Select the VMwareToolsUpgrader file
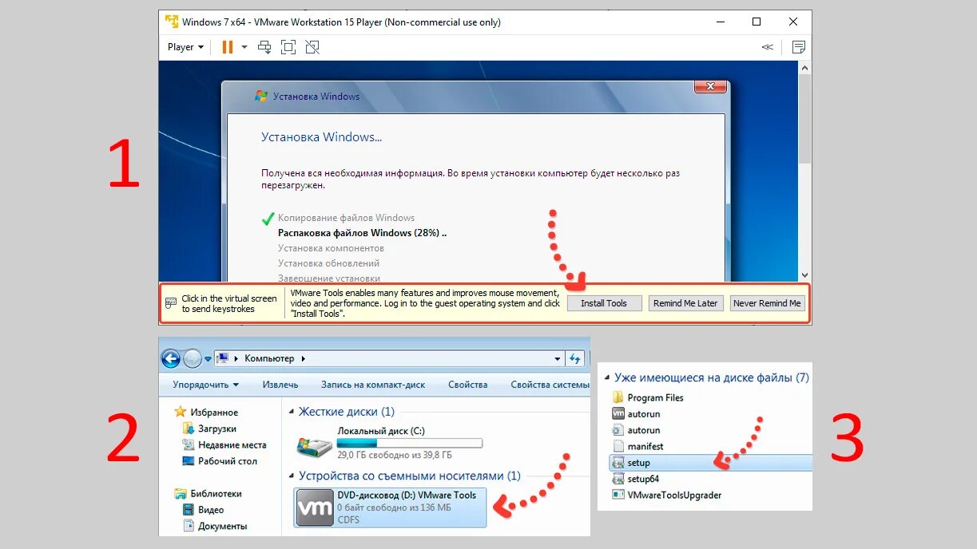The image size is (977, 549). [x=666, y=496]
